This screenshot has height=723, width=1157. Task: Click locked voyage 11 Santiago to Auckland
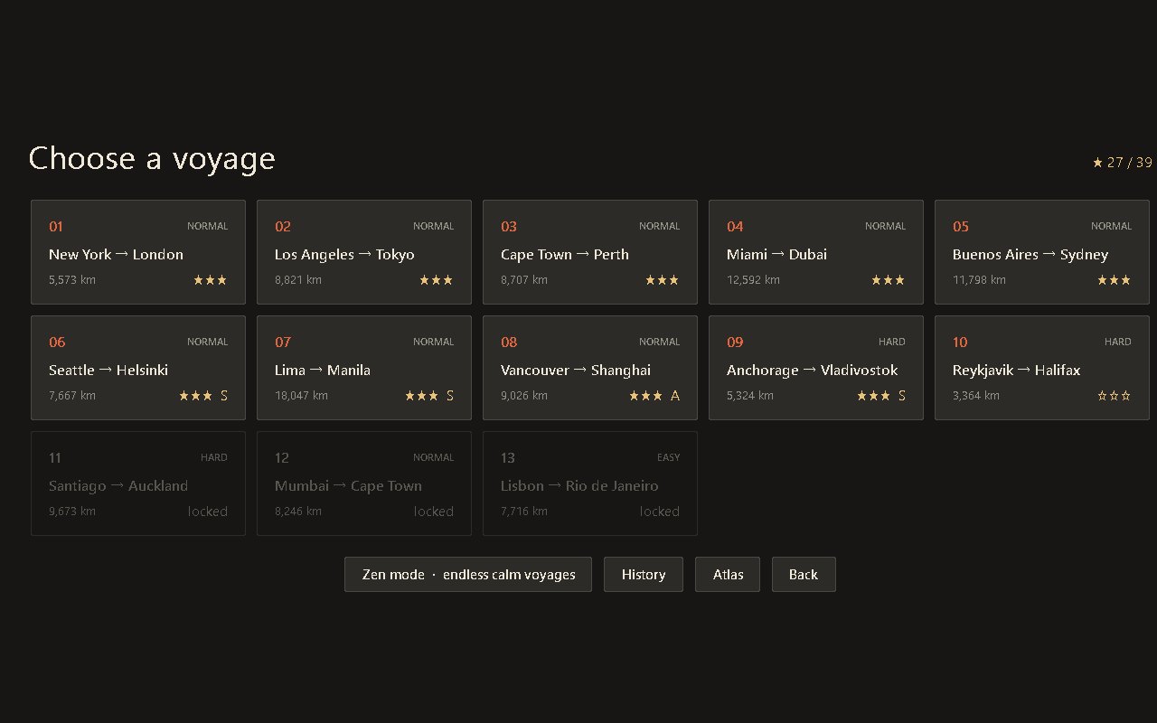[x=138, y=484]
